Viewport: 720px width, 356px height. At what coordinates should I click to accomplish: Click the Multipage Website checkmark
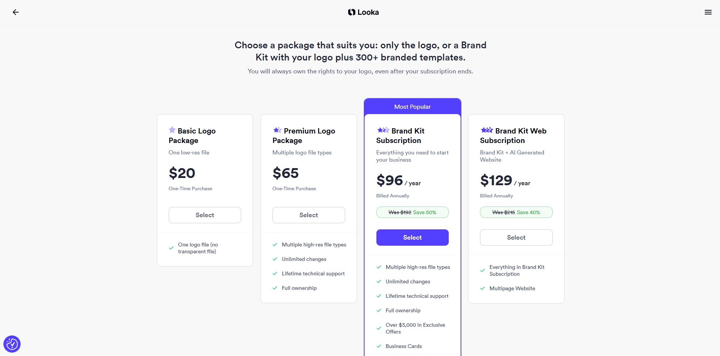pos(482,288)
